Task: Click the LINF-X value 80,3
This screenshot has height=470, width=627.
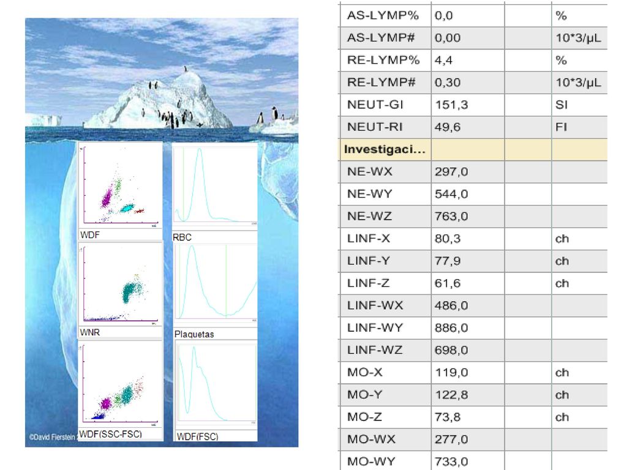Action: pos(448,239)
